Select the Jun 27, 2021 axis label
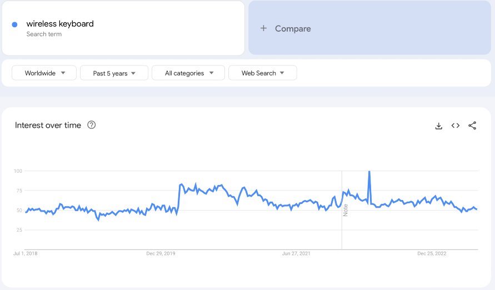 click(296, 253)
